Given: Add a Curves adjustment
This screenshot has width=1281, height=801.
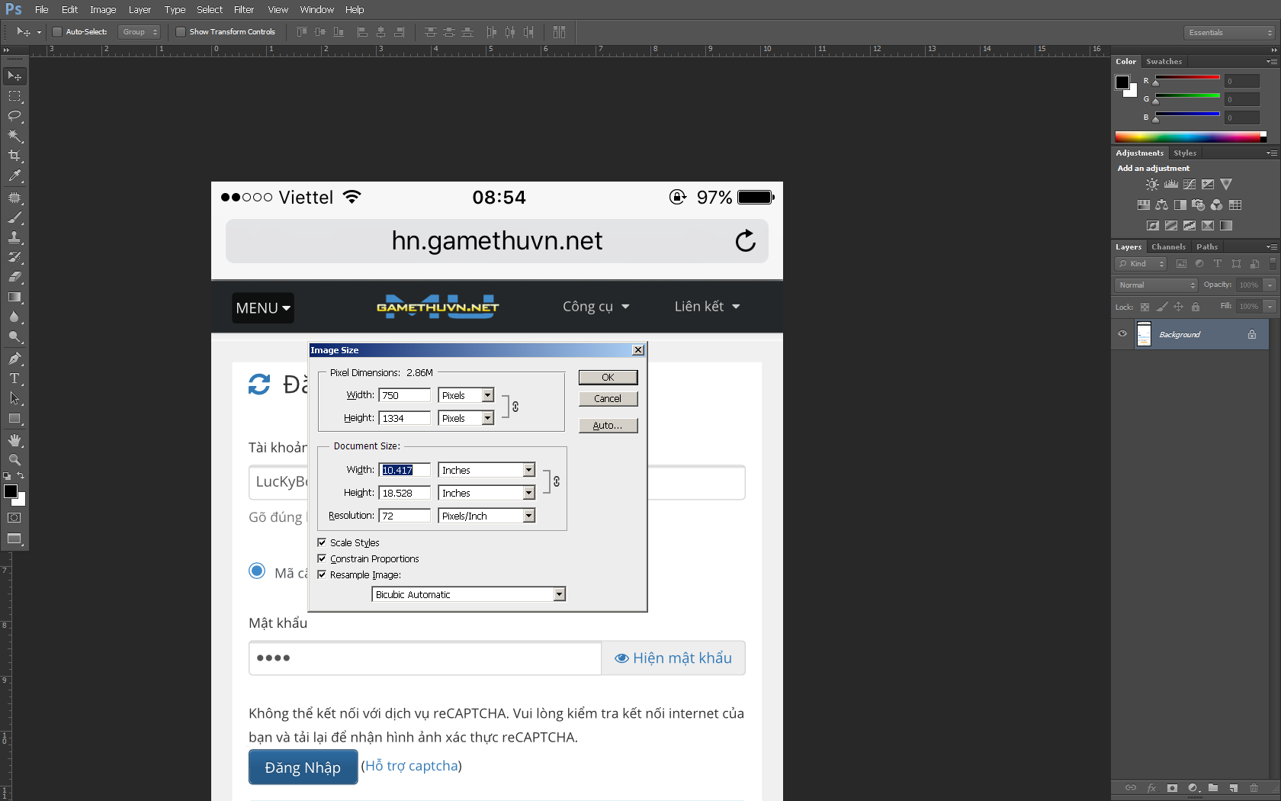Looking at the screenshot, I should (1189, 184).
